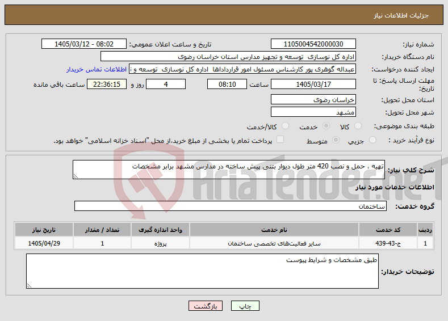Click the resize handle of description textarea
This screenshot has height=321, width=448.
point(76,176)
